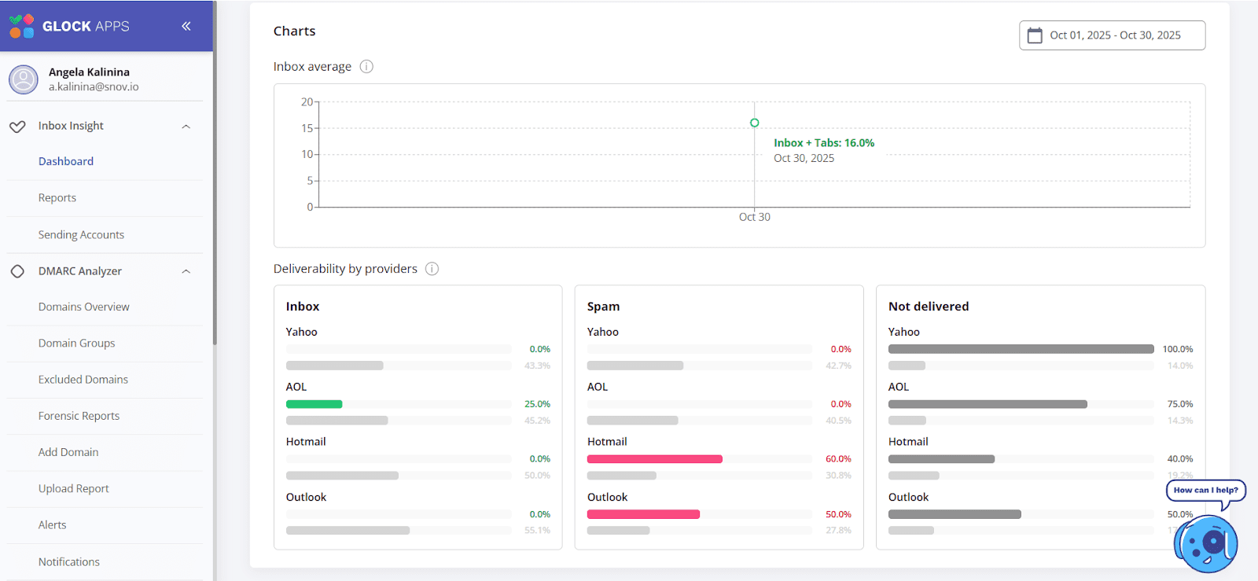This screenshot has width=1258, height=581.
Task: Click info icon next to Deliverability by providers
Action: pyautogui.click(x=432, y=269)
